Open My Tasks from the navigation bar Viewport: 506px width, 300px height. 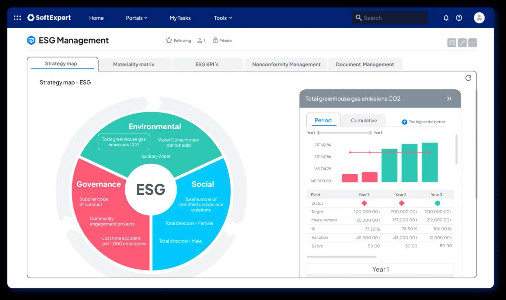click(180, 18)
